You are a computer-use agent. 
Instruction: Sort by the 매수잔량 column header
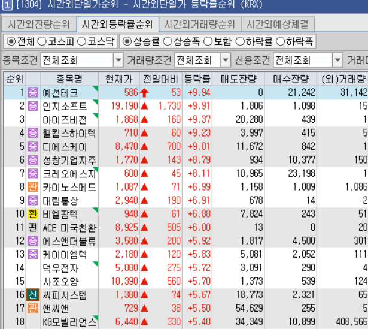291,79
